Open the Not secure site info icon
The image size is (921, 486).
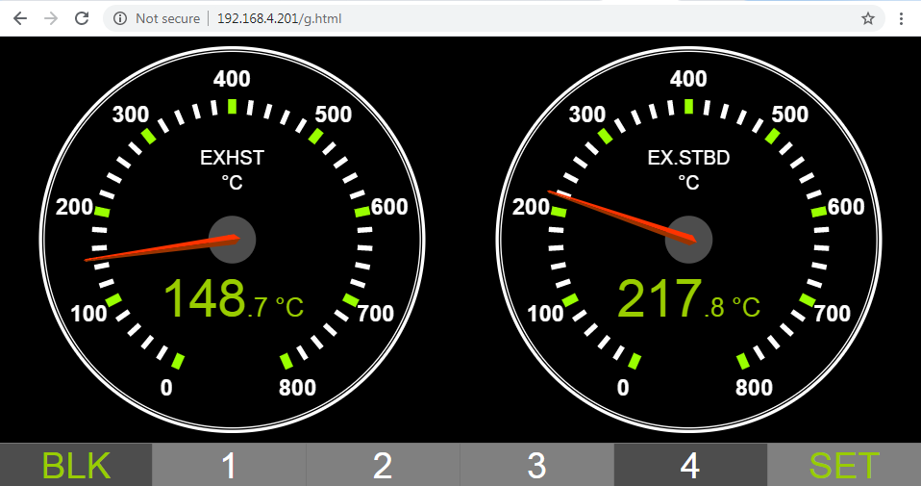(120, 18)
